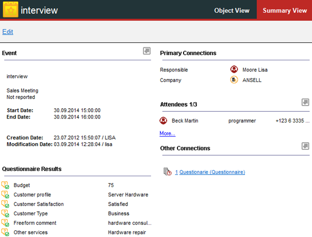This screenshot has width=312, height=237.
Task: Click the Hardware repair value
Action: point(127,232)
